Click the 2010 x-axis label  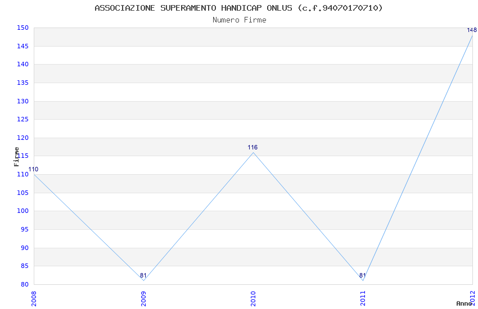click(253, 298)
